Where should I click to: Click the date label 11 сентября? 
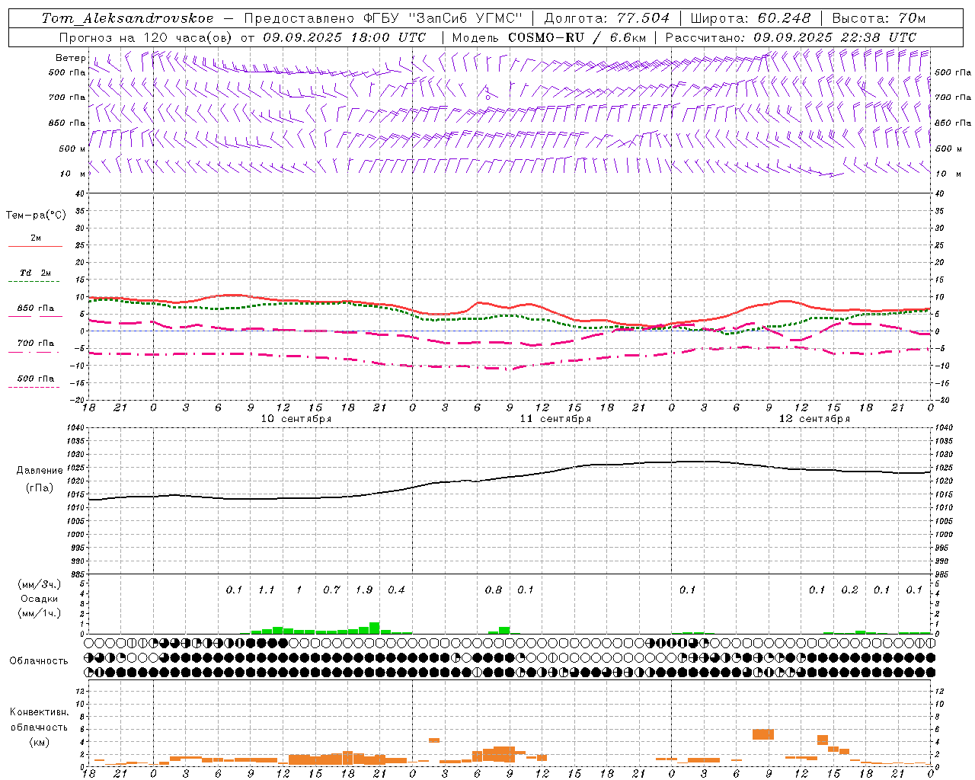555,419
